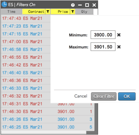Click quantity 5 in 17:46:25 row
The image size is (139, 135).
coord(91,127)
